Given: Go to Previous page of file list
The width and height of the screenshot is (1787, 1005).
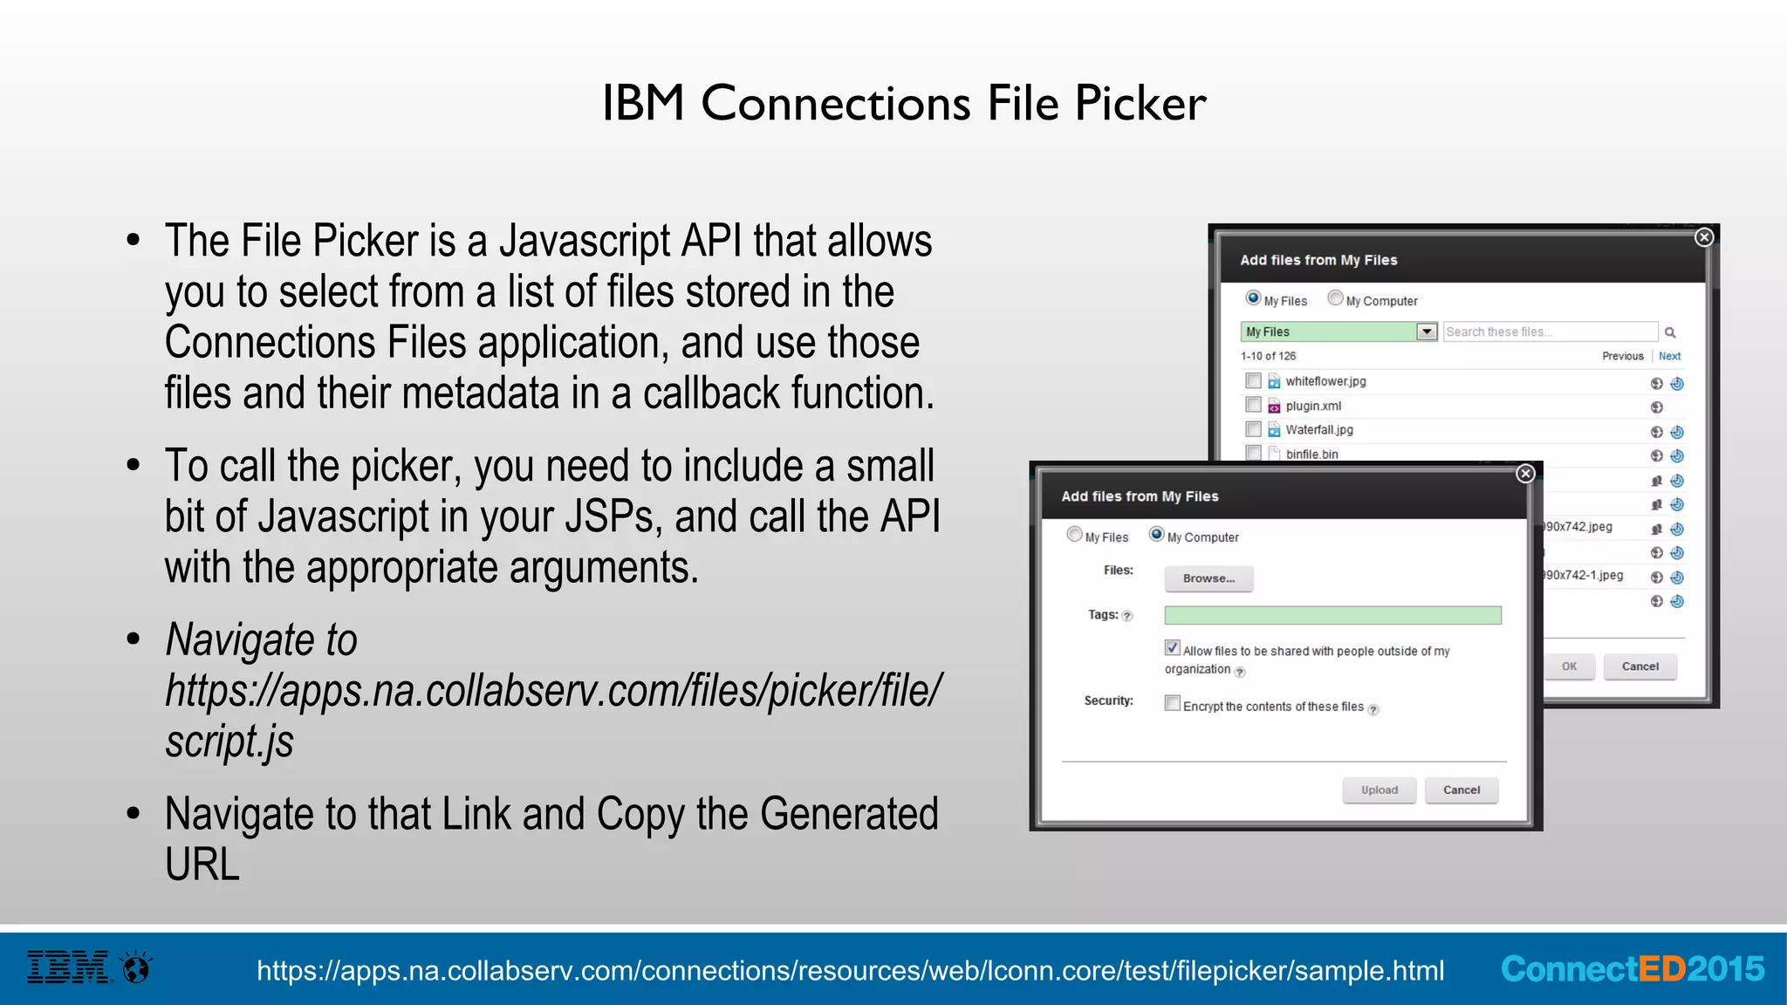Looking at the screenshot, I should [x=1623, y=356].
